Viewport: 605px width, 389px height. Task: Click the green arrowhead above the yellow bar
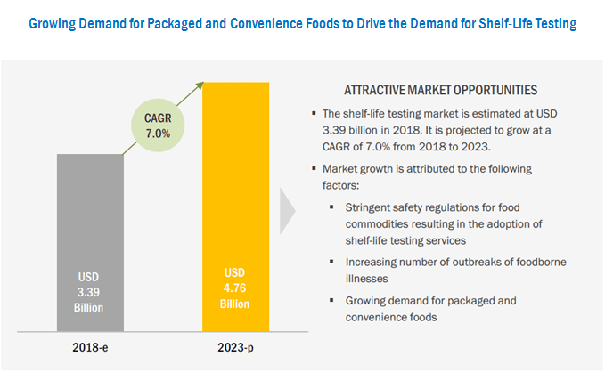[200, 85]
